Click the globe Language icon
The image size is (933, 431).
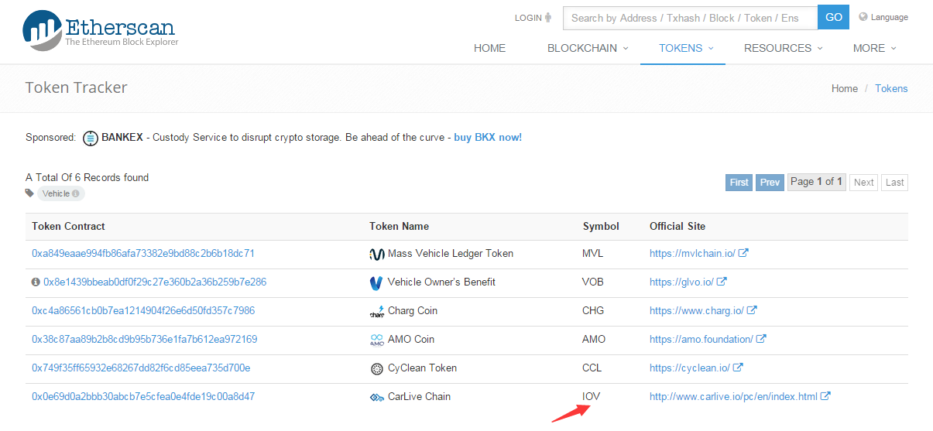[x=863, y=17]
